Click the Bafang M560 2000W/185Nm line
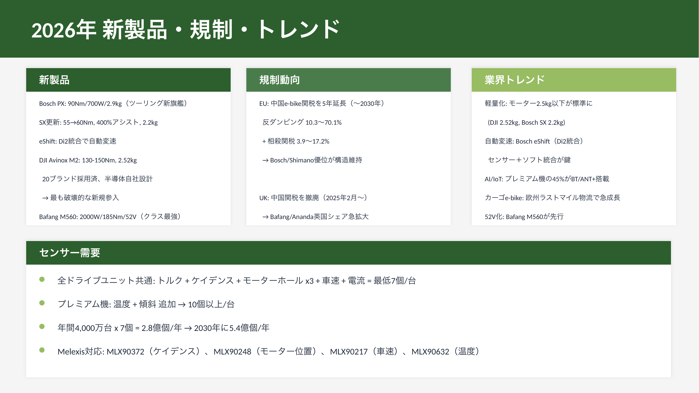699x393 pixels. click(110, 216)
